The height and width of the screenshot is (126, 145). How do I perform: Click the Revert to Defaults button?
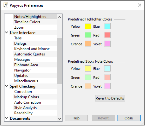coord(110,98)
